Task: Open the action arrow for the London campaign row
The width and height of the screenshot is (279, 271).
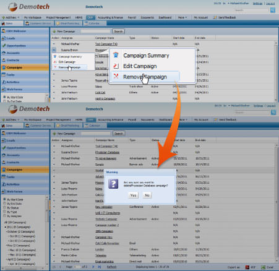Action: [54, 249]
